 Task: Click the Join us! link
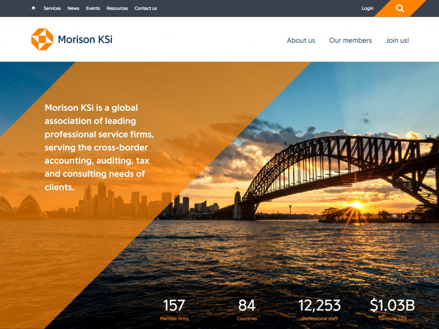397,41
